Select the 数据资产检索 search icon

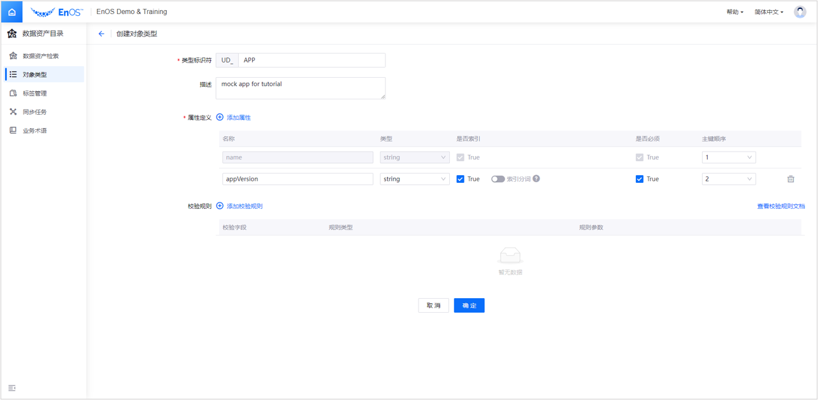coord(42,55)
